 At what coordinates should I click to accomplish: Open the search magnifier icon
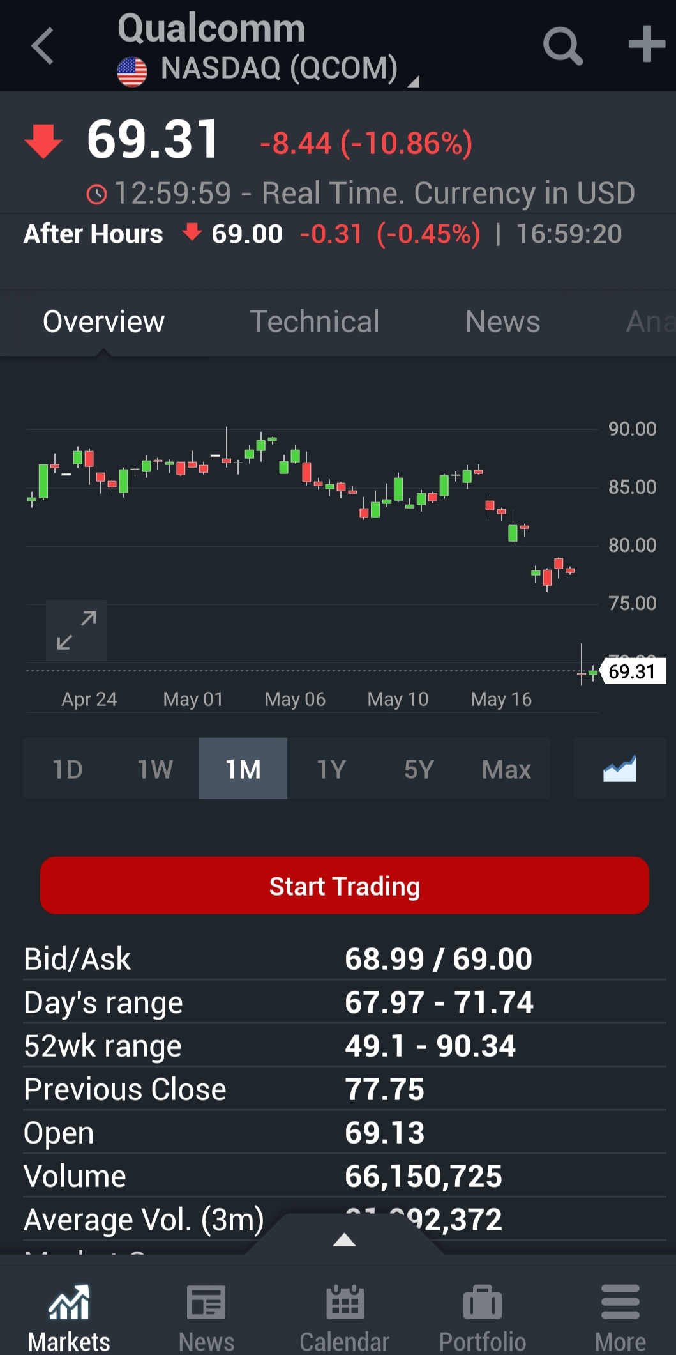pos(562,46)
